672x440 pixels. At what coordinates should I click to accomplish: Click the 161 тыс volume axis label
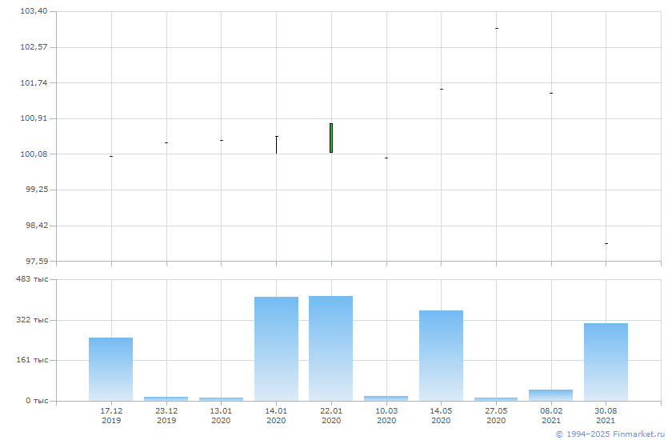click(32, 360)
